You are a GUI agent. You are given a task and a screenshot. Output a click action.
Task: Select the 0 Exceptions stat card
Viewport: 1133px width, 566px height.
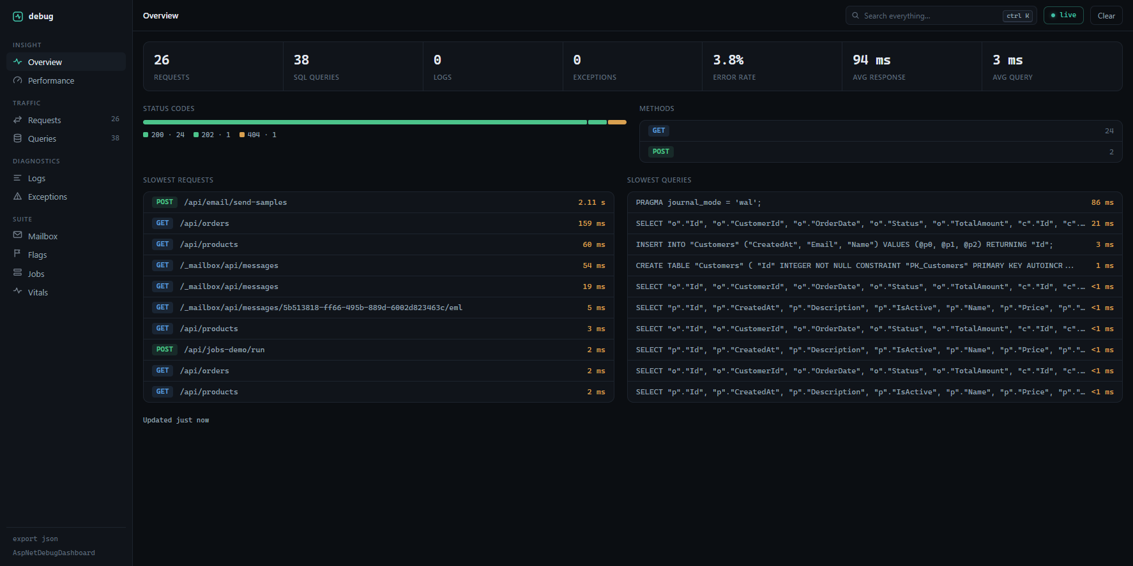coord(632,66)
